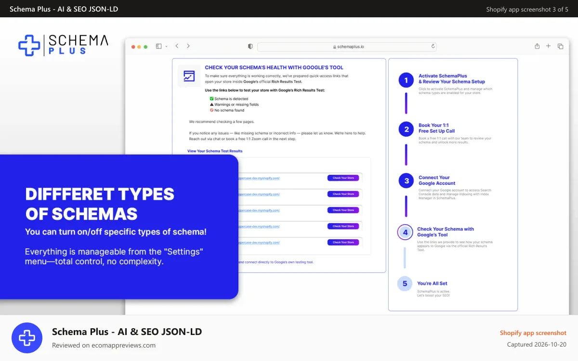Click the No schema found legend line

coord(227,110)
